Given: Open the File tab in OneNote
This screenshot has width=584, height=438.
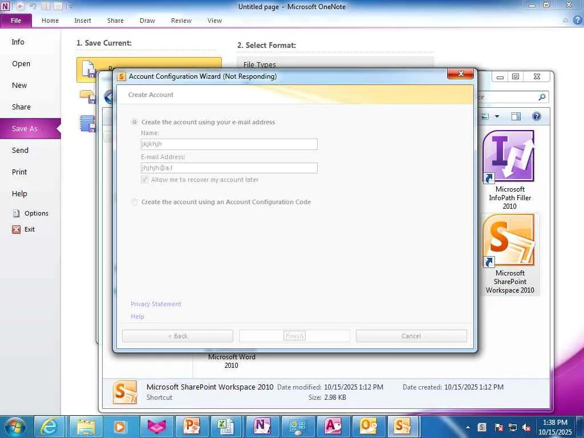Looking at the screenshot, I should pyautogui.click(x=16, y=21).
